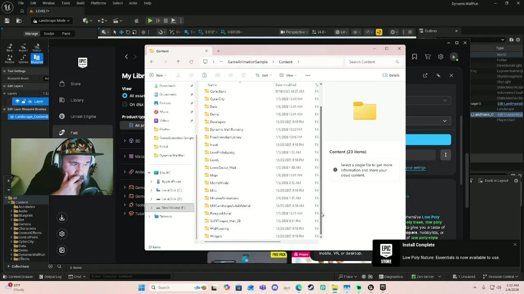Open Store in Epic launcher sidebar

75,84
